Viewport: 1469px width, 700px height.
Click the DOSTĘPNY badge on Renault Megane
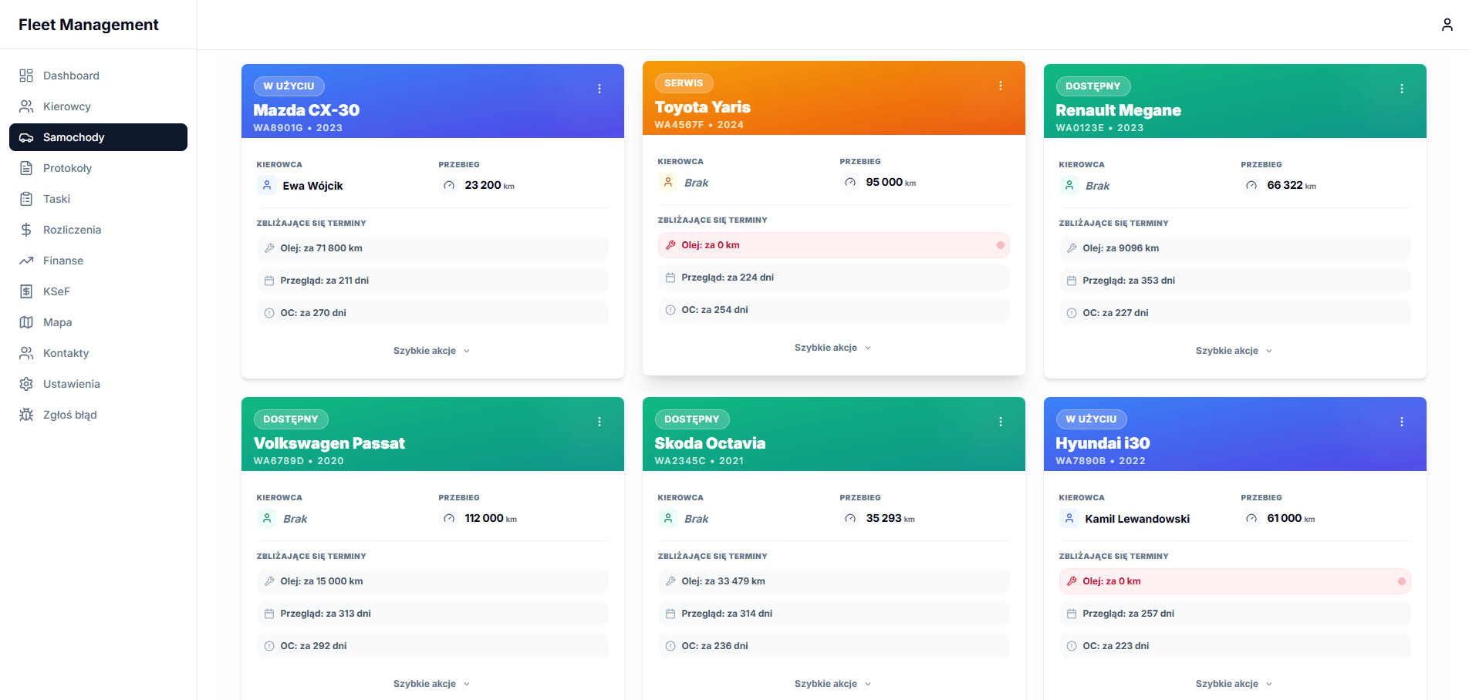[1093, 86]
